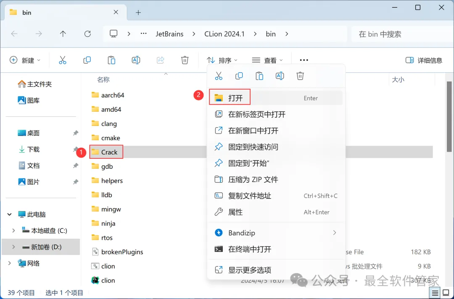Select the mingw folder

106,209
